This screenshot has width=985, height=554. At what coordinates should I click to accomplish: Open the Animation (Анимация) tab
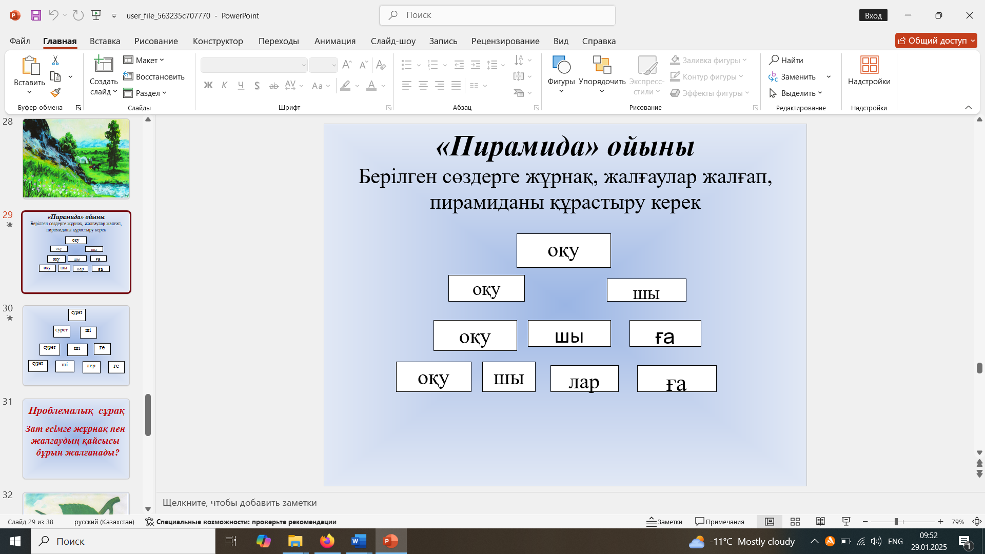coord(334,41)
